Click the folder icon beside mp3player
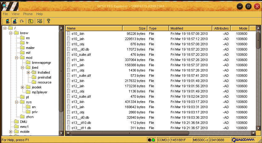 (x=28, y=92)
